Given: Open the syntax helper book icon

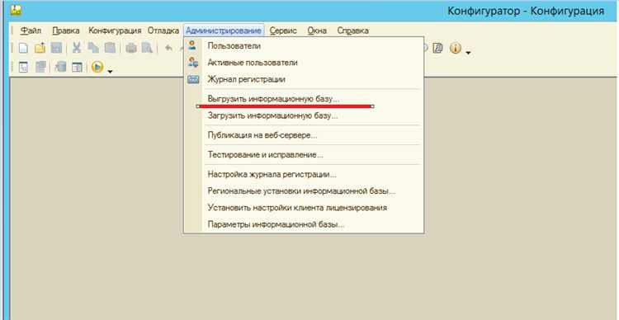Looking at the screenshot, I should pyautogui.click(x=437, y=48).
